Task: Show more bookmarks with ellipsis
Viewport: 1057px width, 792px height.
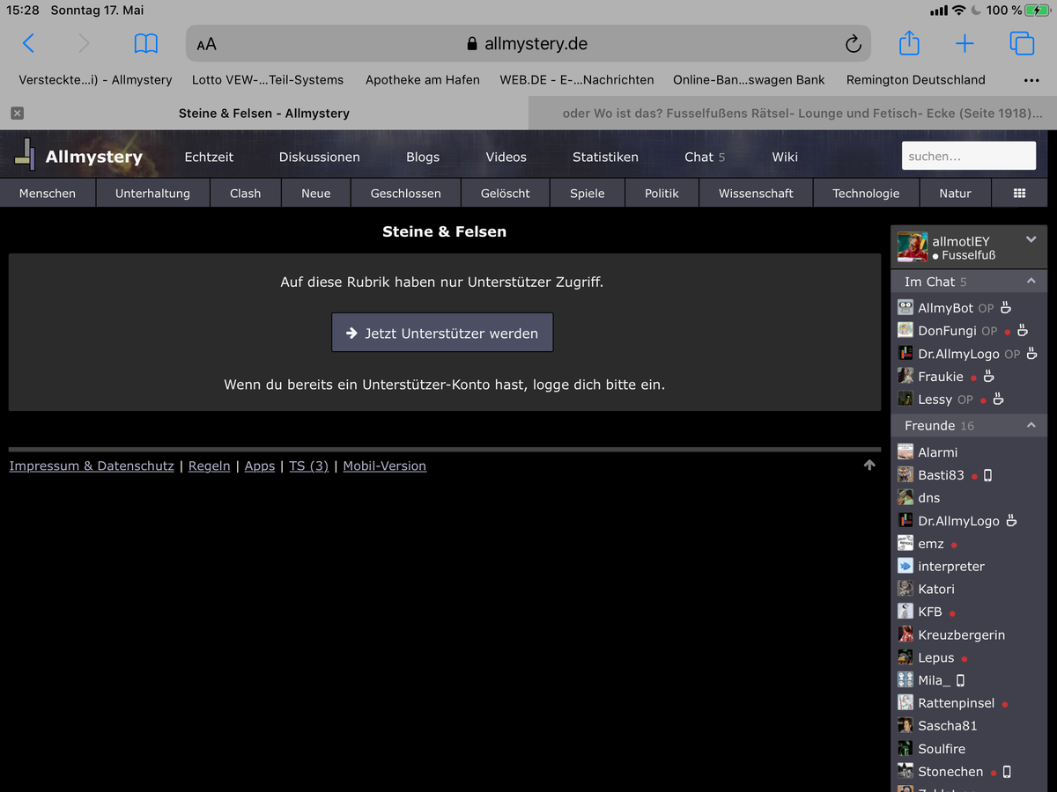Action: [x=1031, y=80]
